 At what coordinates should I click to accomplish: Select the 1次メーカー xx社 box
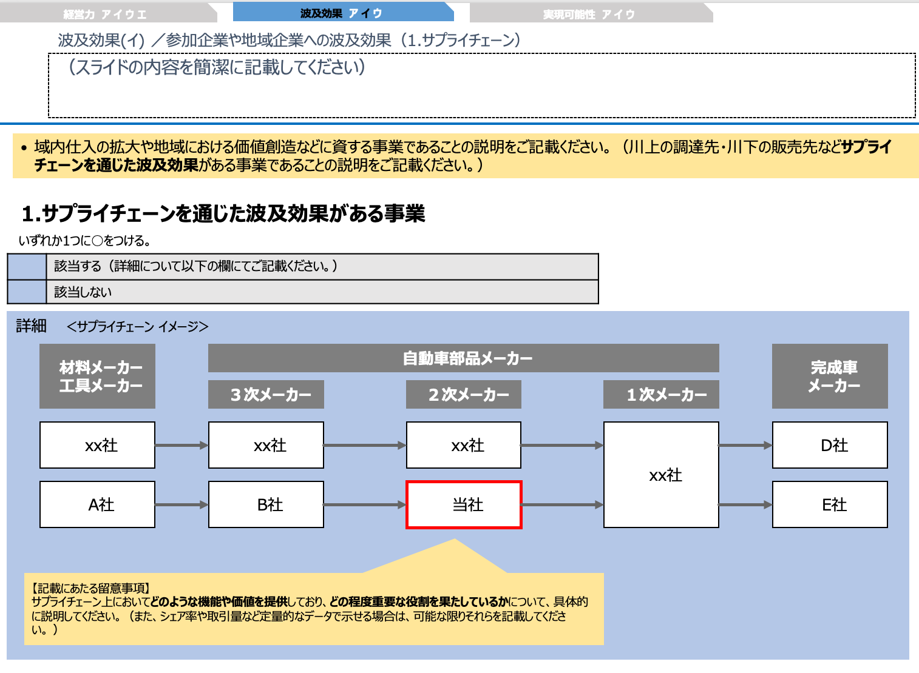[660, 475]
